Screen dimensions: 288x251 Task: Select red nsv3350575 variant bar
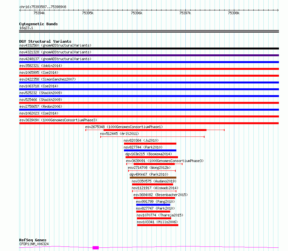tap(152, 184)
